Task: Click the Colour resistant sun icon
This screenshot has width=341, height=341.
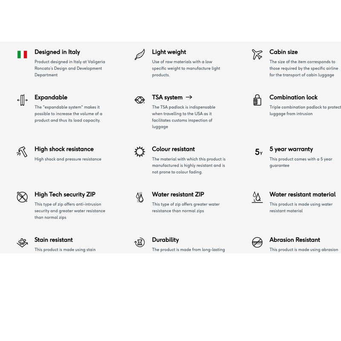Action: pos(139,152)
